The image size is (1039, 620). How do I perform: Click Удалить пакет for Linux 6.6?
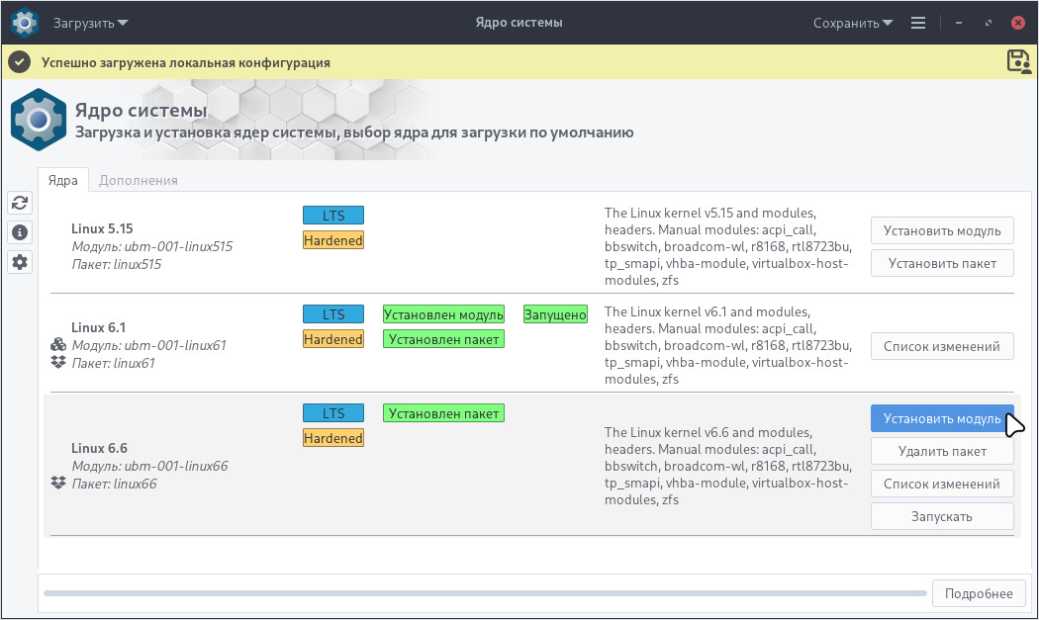pyautogui.click(x=942, y=451)
